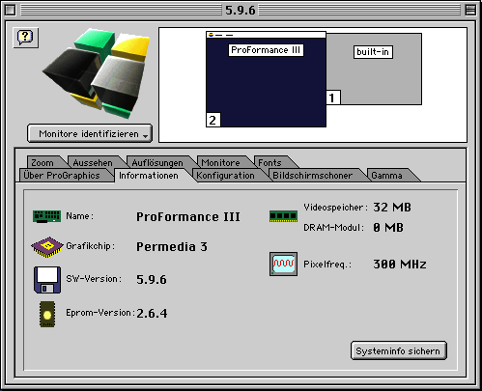The width and height of the screenshot is (482, 391).
Task: Click the help question mark icon
Action: point(25,38)
